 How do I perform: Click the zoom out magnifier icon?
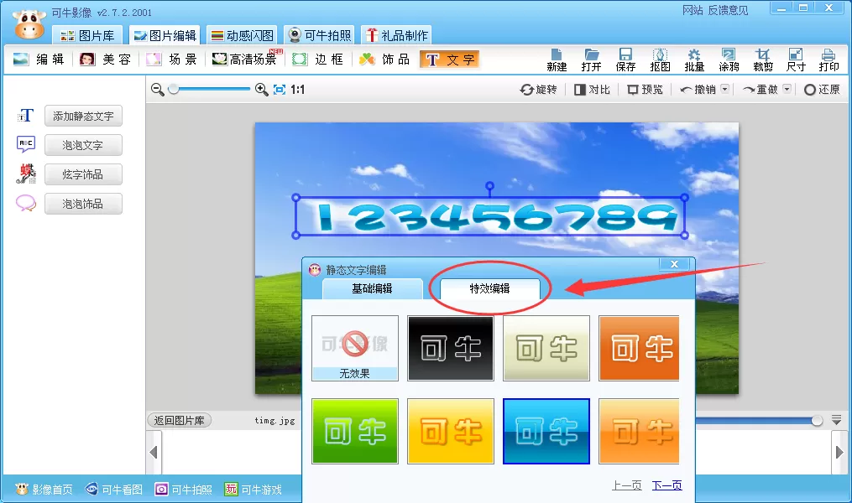[x=158, y=90]
